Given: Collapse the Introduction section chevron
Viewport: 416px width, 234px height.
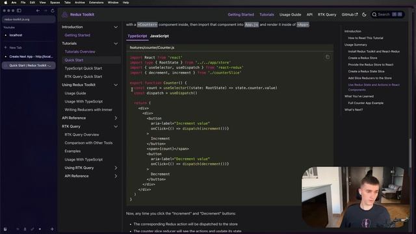Looking at the screenshot, I should pos(116,27).
